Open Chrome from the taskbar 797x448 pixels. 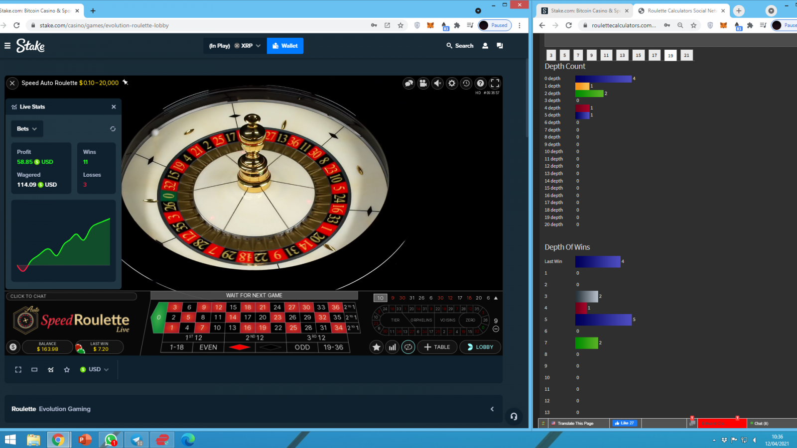click(58, 440)
